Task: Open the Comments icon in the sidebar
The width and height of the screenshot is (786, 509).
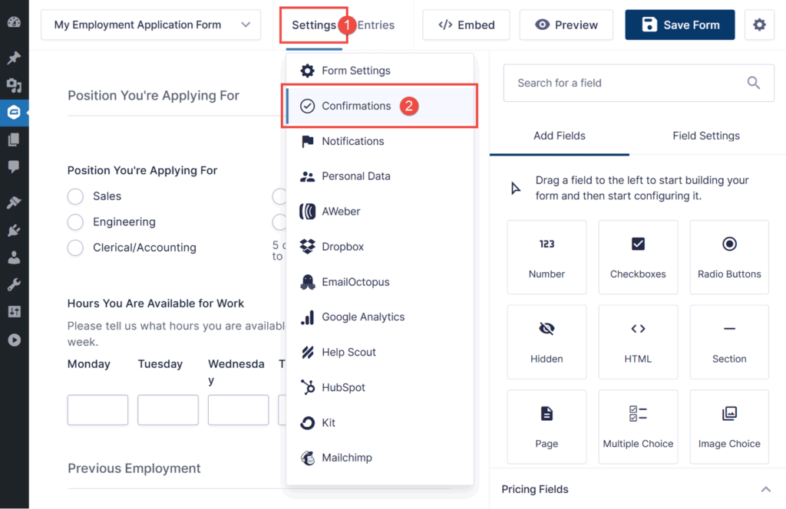Action: [14, 168]
